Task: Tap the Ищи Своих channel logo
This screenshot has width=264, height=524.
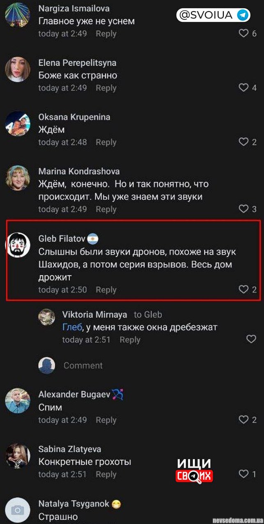Action: [194, 470]
